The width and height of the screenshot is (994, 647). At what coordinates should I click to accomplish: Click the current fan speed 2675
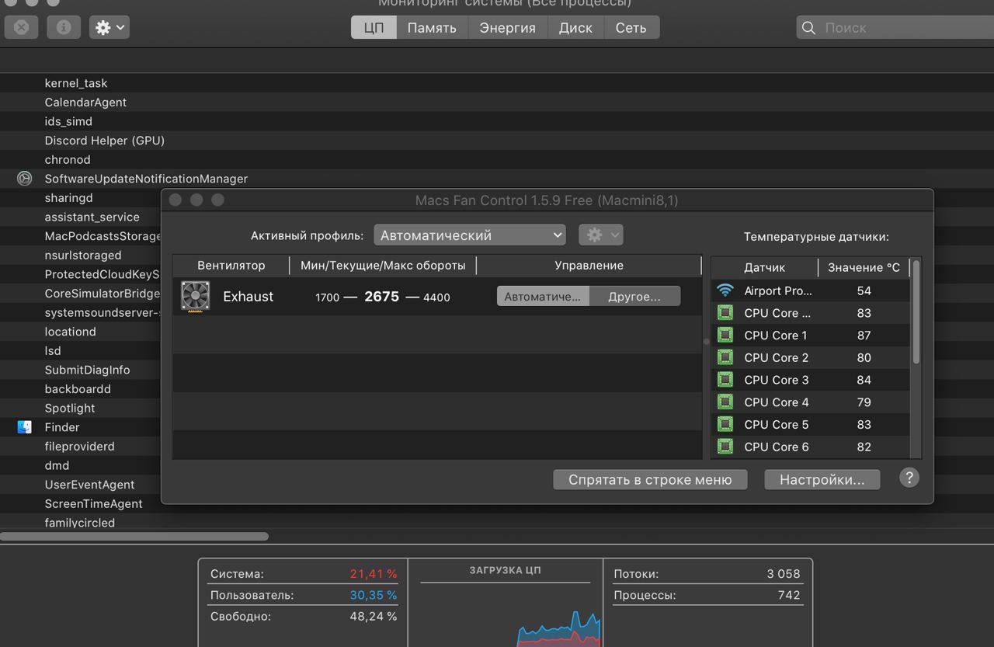pyautogui.click(x=381, y=297)
